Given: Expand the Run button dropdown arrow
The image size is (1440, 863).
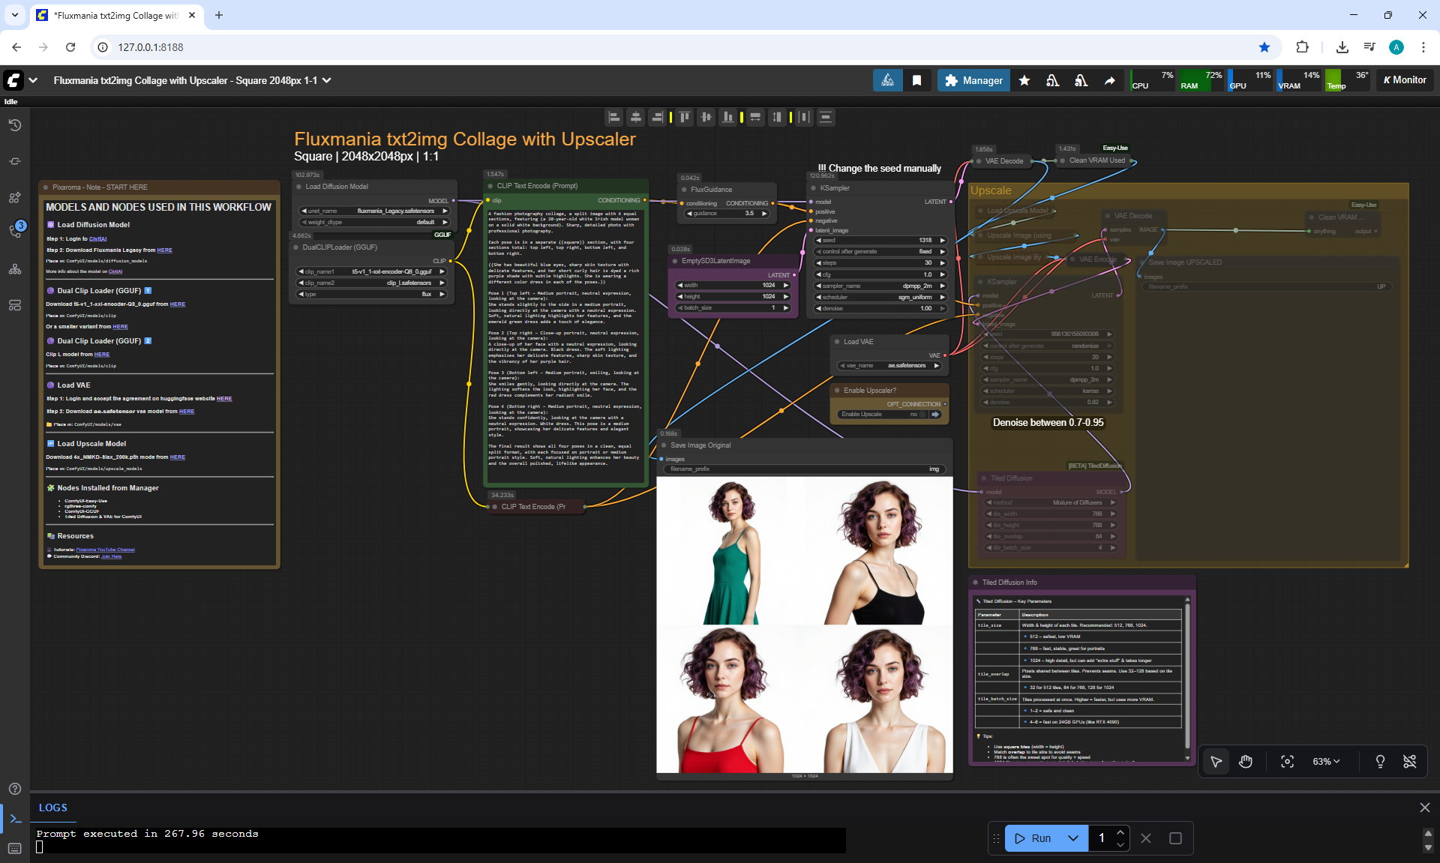Looking at the screenshot, I should tap(1073, 838).
